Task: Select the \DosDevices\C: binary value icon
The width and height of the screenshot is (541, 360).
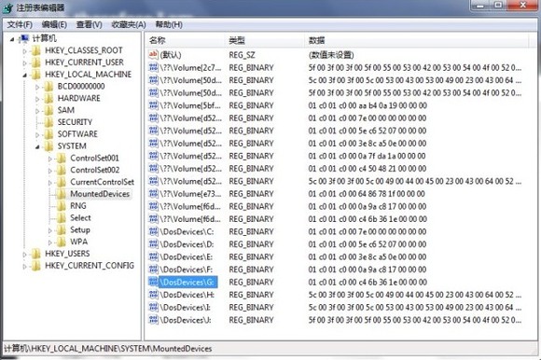Action: [153, 231]
